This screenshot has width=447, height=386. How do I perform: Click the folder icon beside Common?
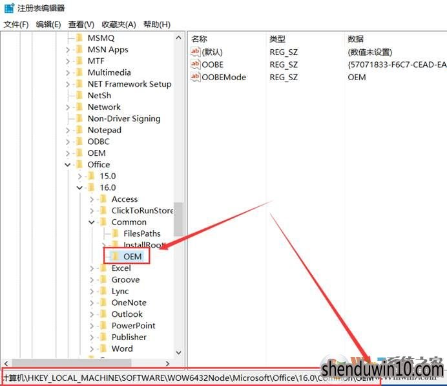(103, 222)
